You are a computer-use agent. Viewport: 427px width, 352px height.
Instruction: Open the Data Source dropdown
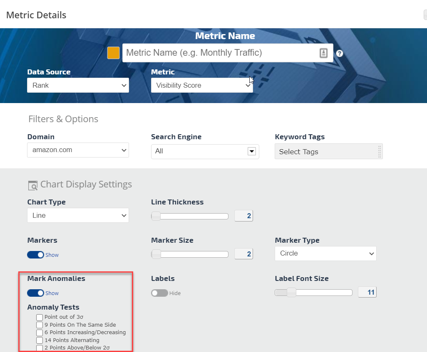pos(78,85)
